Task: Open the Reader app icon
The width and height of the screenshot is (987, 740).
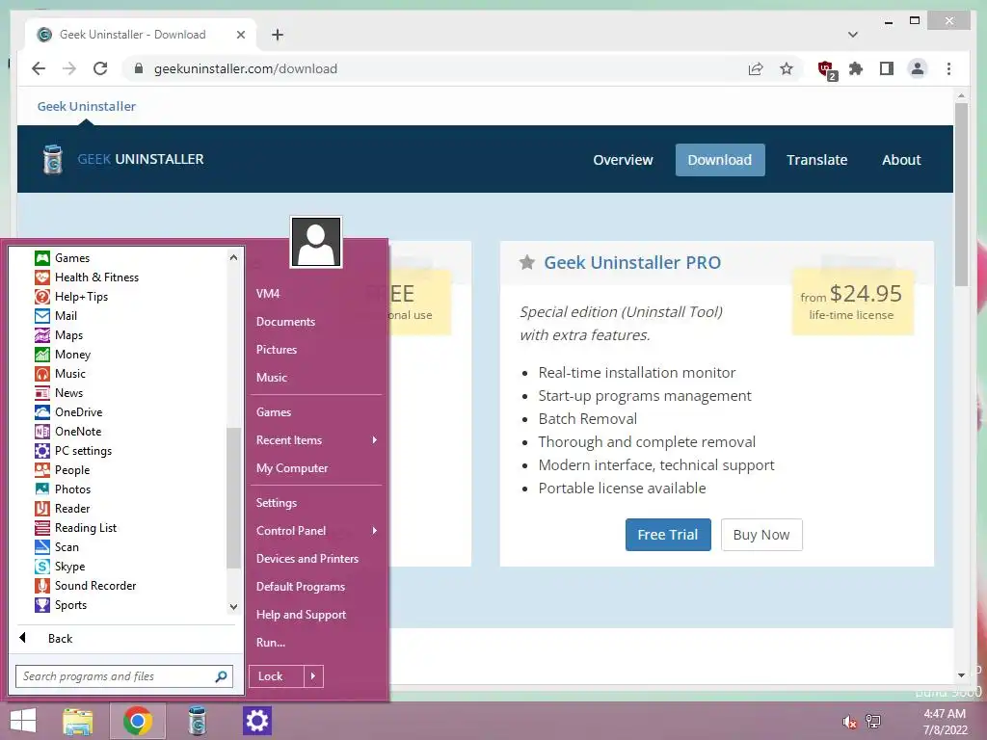Action: [x=42, y=509]
